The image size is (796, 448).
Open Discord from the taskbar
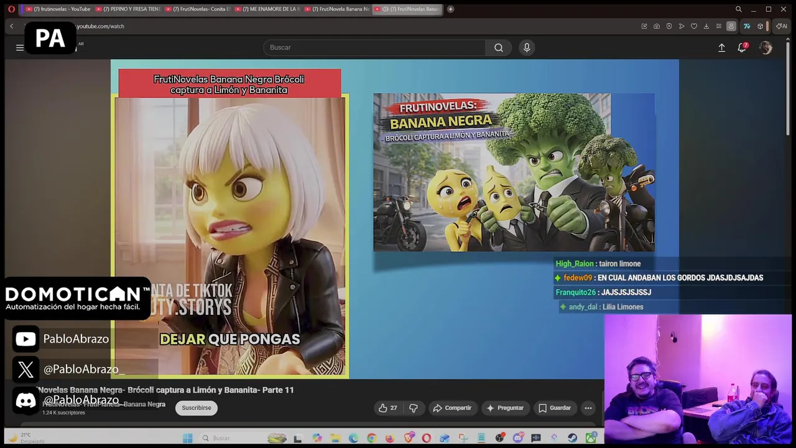click(518, 438)
